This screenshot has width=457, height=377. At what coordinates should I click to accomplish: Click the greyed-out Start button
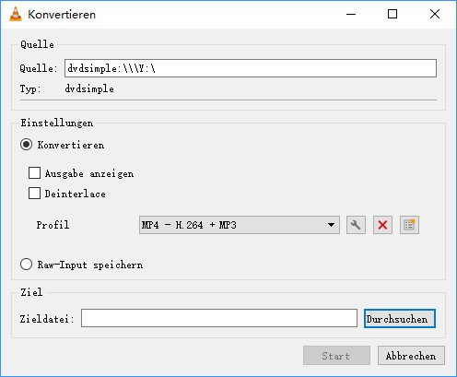pyautogui.click(x=336, y=356)
